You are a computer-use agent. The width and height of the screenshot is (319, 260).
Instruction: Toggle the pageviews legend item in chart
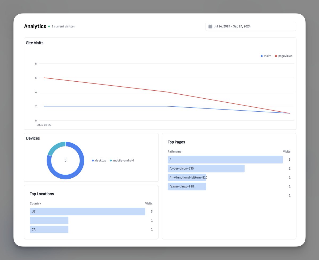[284, 56]
